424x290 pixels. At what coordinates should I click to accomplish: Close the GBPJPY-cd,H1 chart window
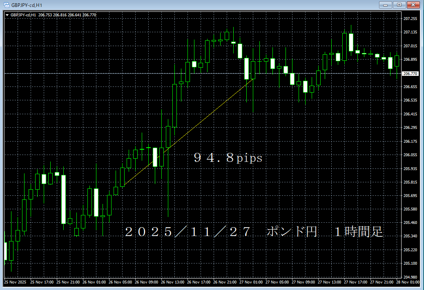413,5
